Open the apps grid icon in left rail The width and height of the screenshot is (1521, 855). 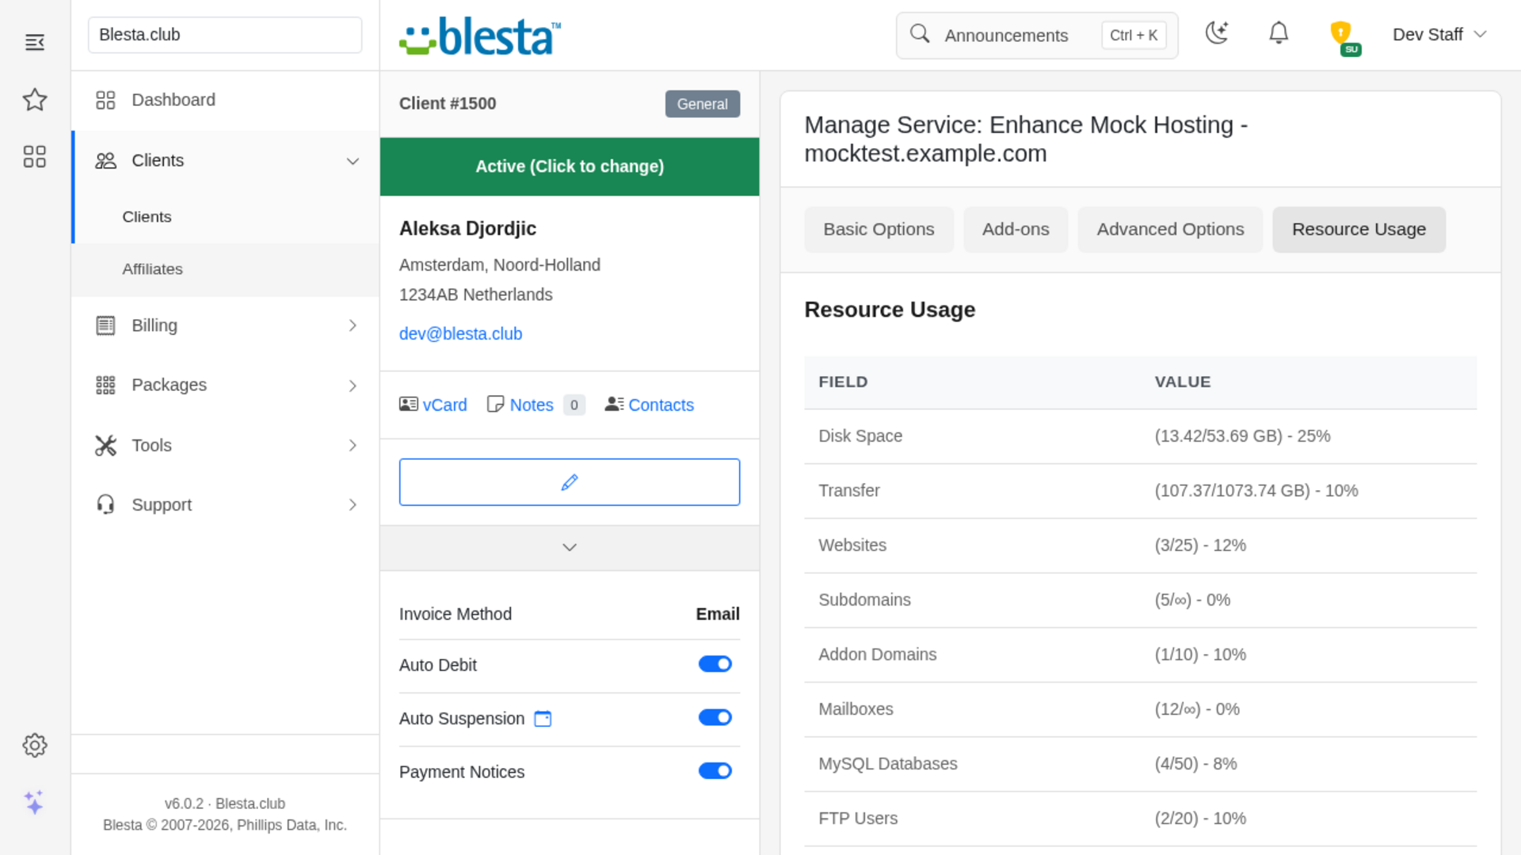pos(35,156)
